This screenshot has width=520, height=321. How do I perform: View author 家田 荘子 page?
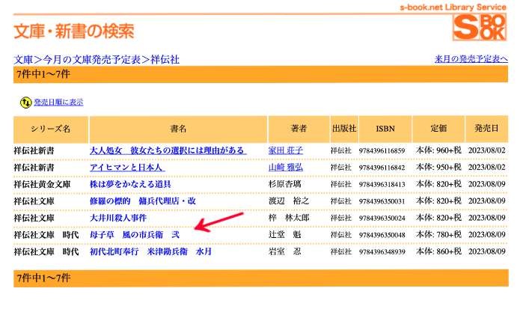(x=286, y=150)
